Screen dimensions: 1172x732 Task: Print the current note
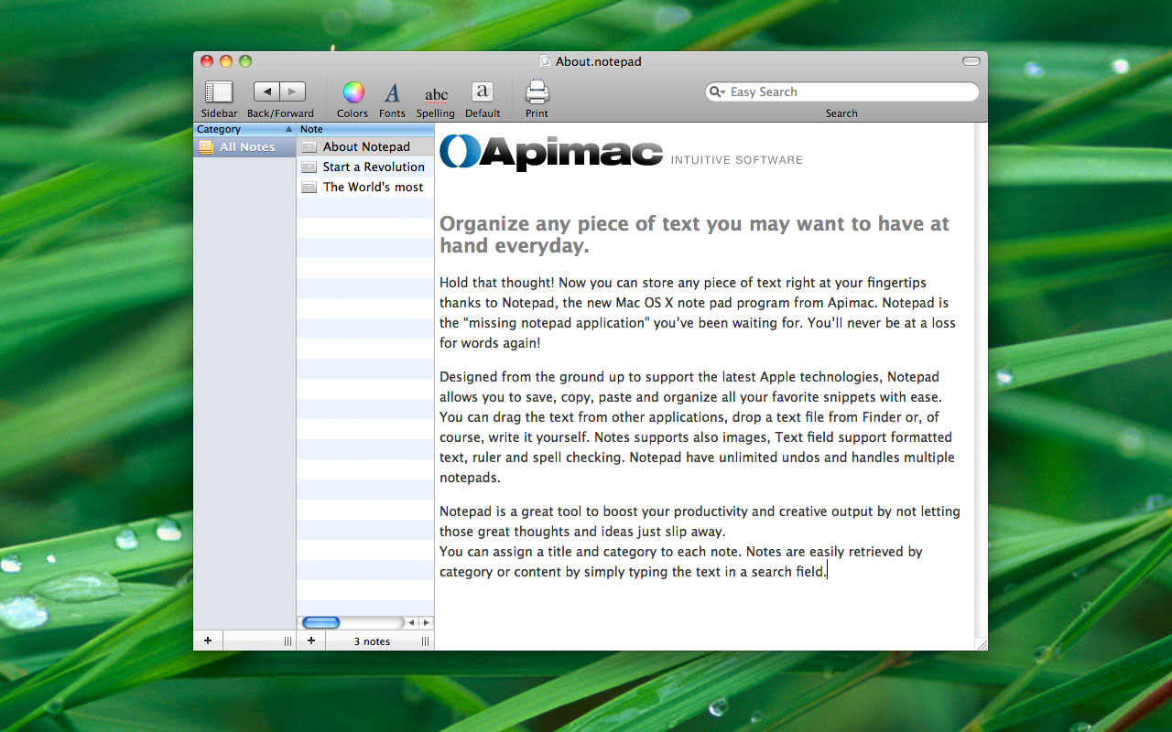tap(536, 91)
